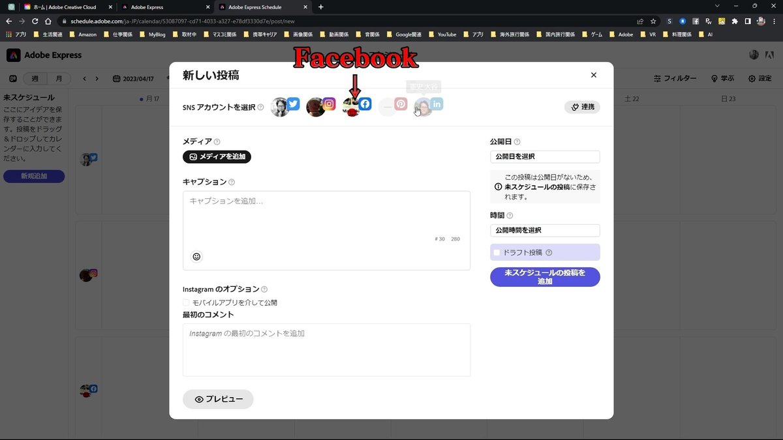
Task: Select the Twitter account avatar
Action: [285, 106]
